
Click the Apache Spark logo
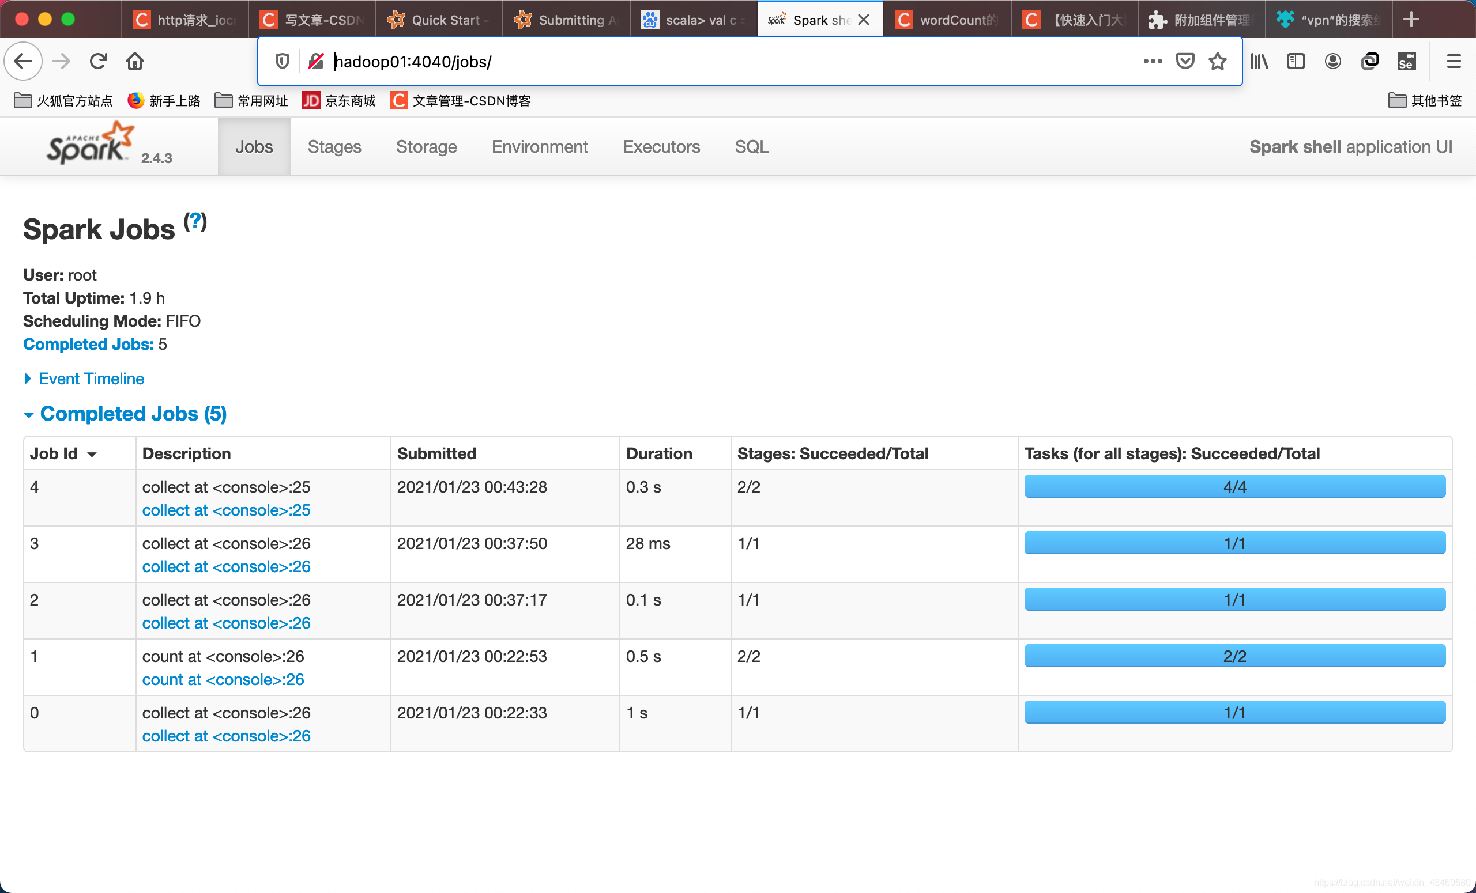90,142
